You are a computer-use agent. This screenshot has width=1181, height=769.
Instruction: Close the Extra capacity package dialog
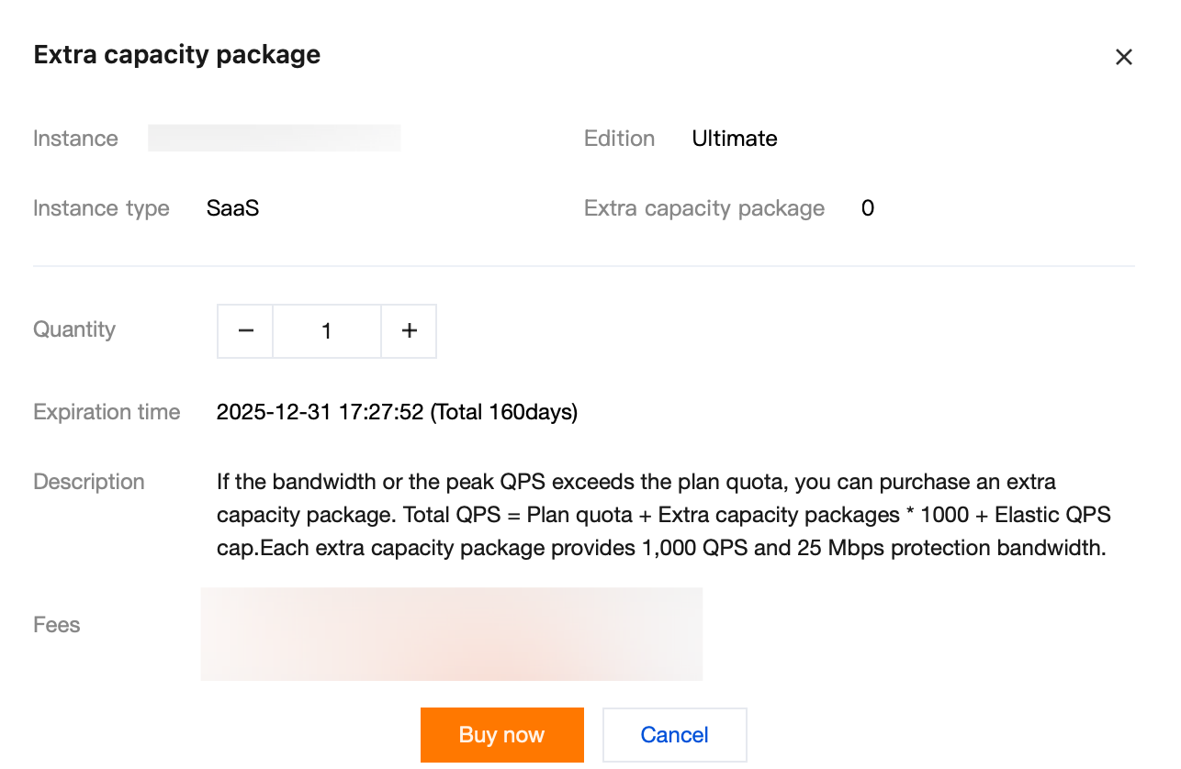coord(1123,57)
